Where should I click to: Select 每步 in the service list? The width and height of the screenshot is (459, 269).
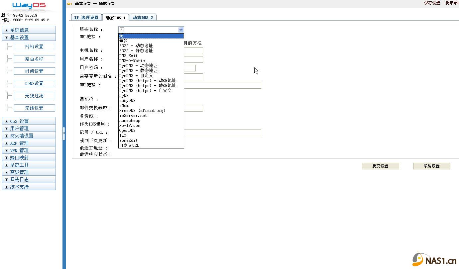(151, 41)
